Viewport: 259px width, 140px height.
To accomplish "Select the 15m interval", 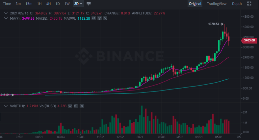I will (x=29, y=4).
